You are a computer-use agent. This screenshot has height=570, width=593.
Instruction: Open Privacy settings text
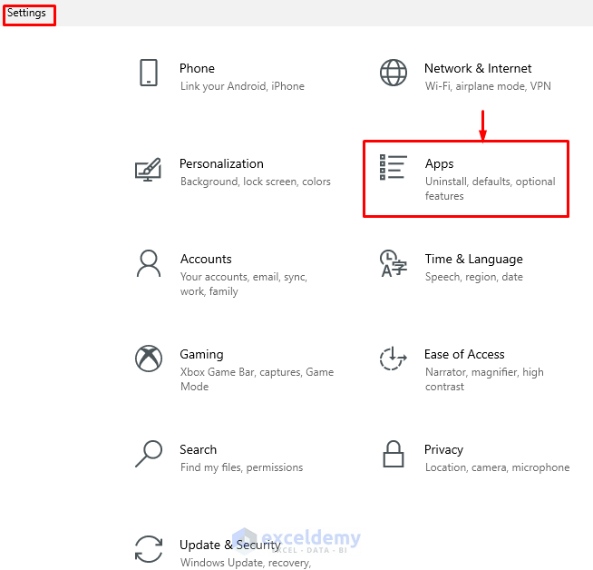click(x=443, y=449)
